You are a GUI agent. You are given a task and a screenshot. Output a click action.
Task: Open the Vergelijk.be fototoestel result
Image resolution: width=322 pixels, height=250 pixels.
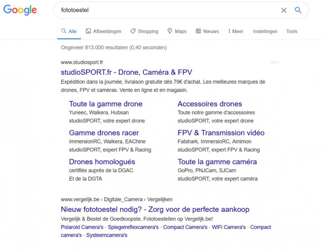click(x=155, y=209)
